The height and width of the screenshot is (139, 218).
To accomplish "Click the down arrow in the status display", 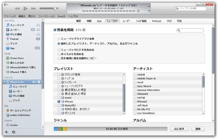I will (149, 11).
